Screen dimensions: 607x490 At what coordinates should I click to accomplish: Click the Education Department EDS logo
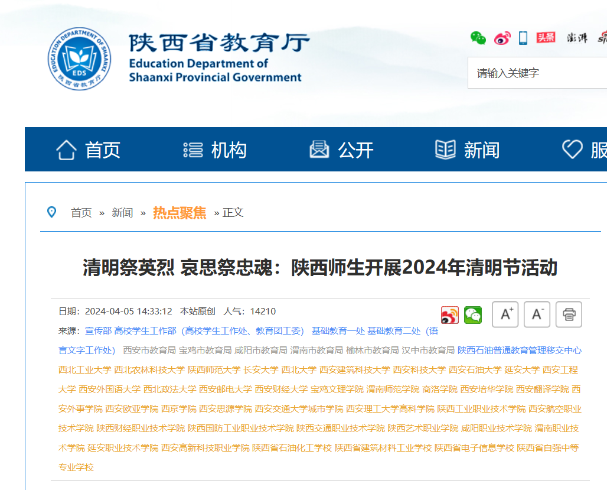coord(79,59)
